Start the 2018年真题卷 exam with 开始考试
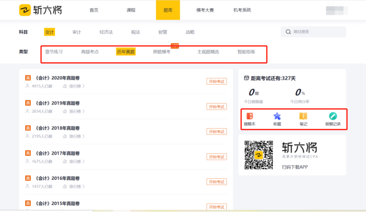The width and height of the screenshot is (366, 212). click(x=217, y=132)
